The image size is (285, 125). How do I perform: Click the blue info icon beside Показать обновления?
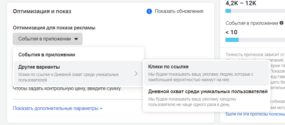coord(150,11)
